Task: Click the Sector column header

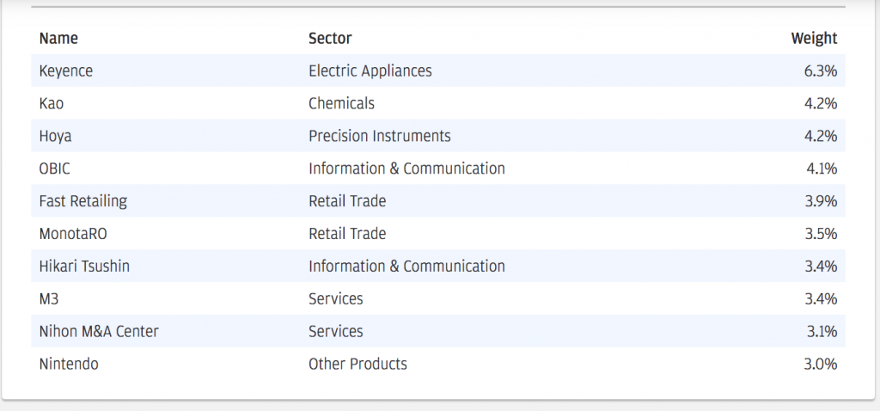Action: coord(330,38)
